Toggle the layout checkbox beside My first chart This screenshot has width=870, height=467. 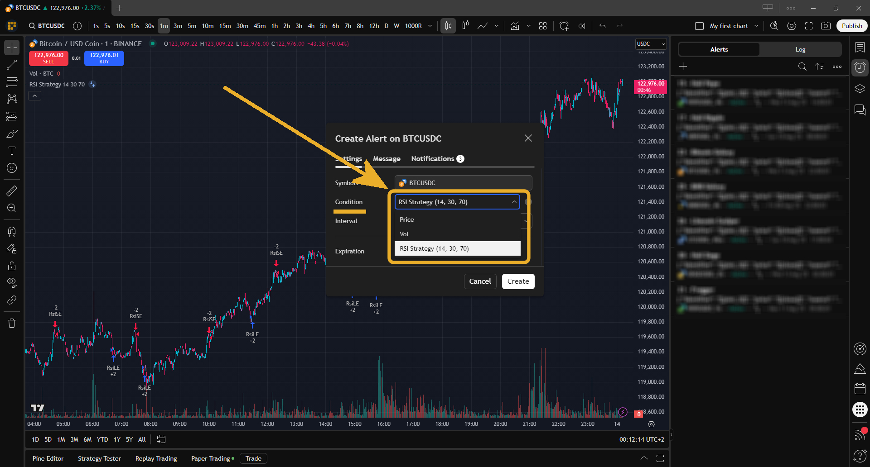699,26
